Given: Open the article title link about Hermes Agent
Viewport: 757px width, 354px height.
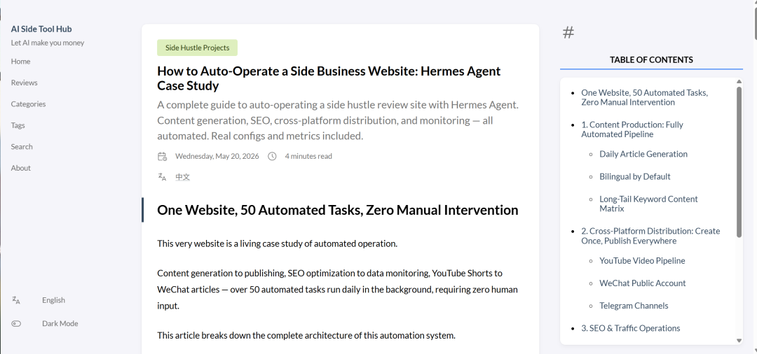Looking at the screenshot, I should click(x=329, y=78).
